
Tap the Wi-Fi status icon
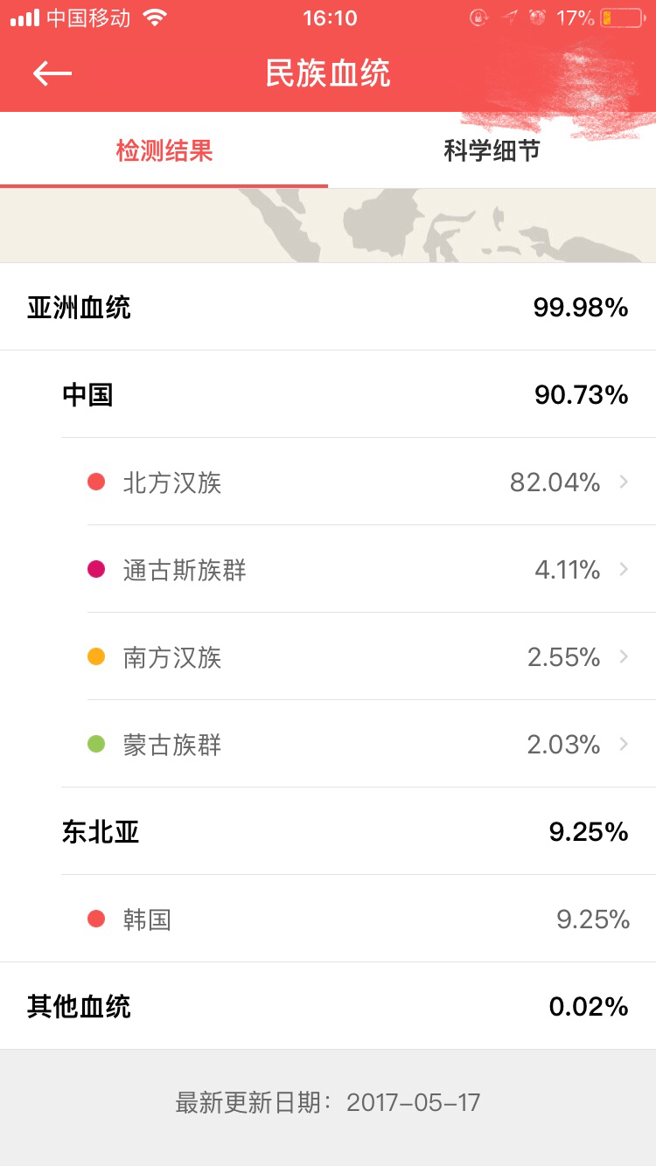pos(155,17)
